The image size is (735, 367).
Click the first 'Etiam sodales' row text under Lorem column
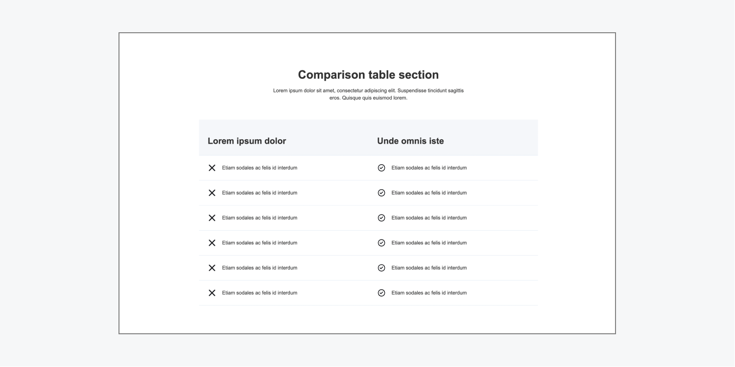[260, 168]
